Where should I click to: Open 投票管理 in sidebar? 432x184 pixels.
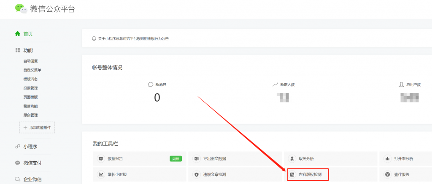[x=30, y=88]
